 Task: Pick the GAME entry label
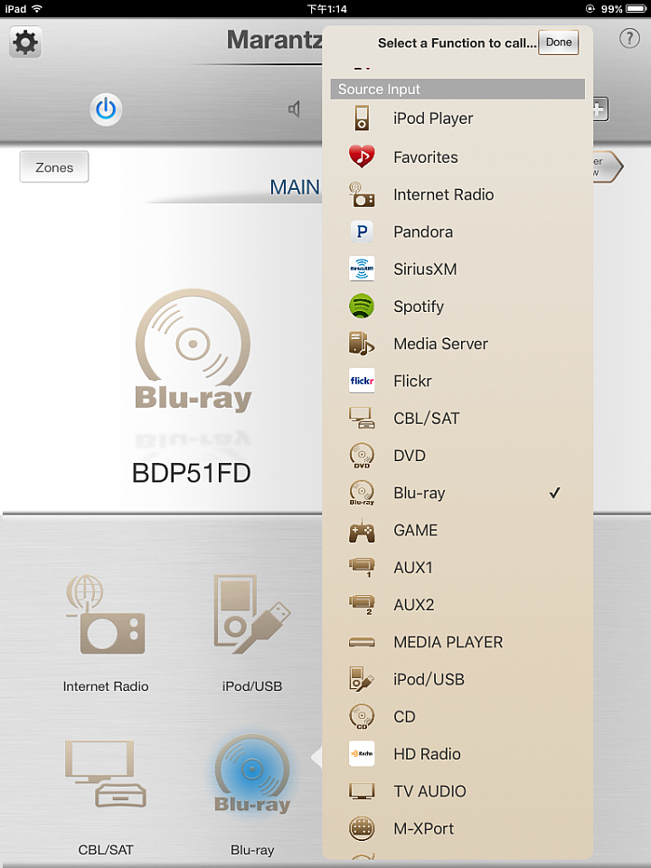pos(416,531)
